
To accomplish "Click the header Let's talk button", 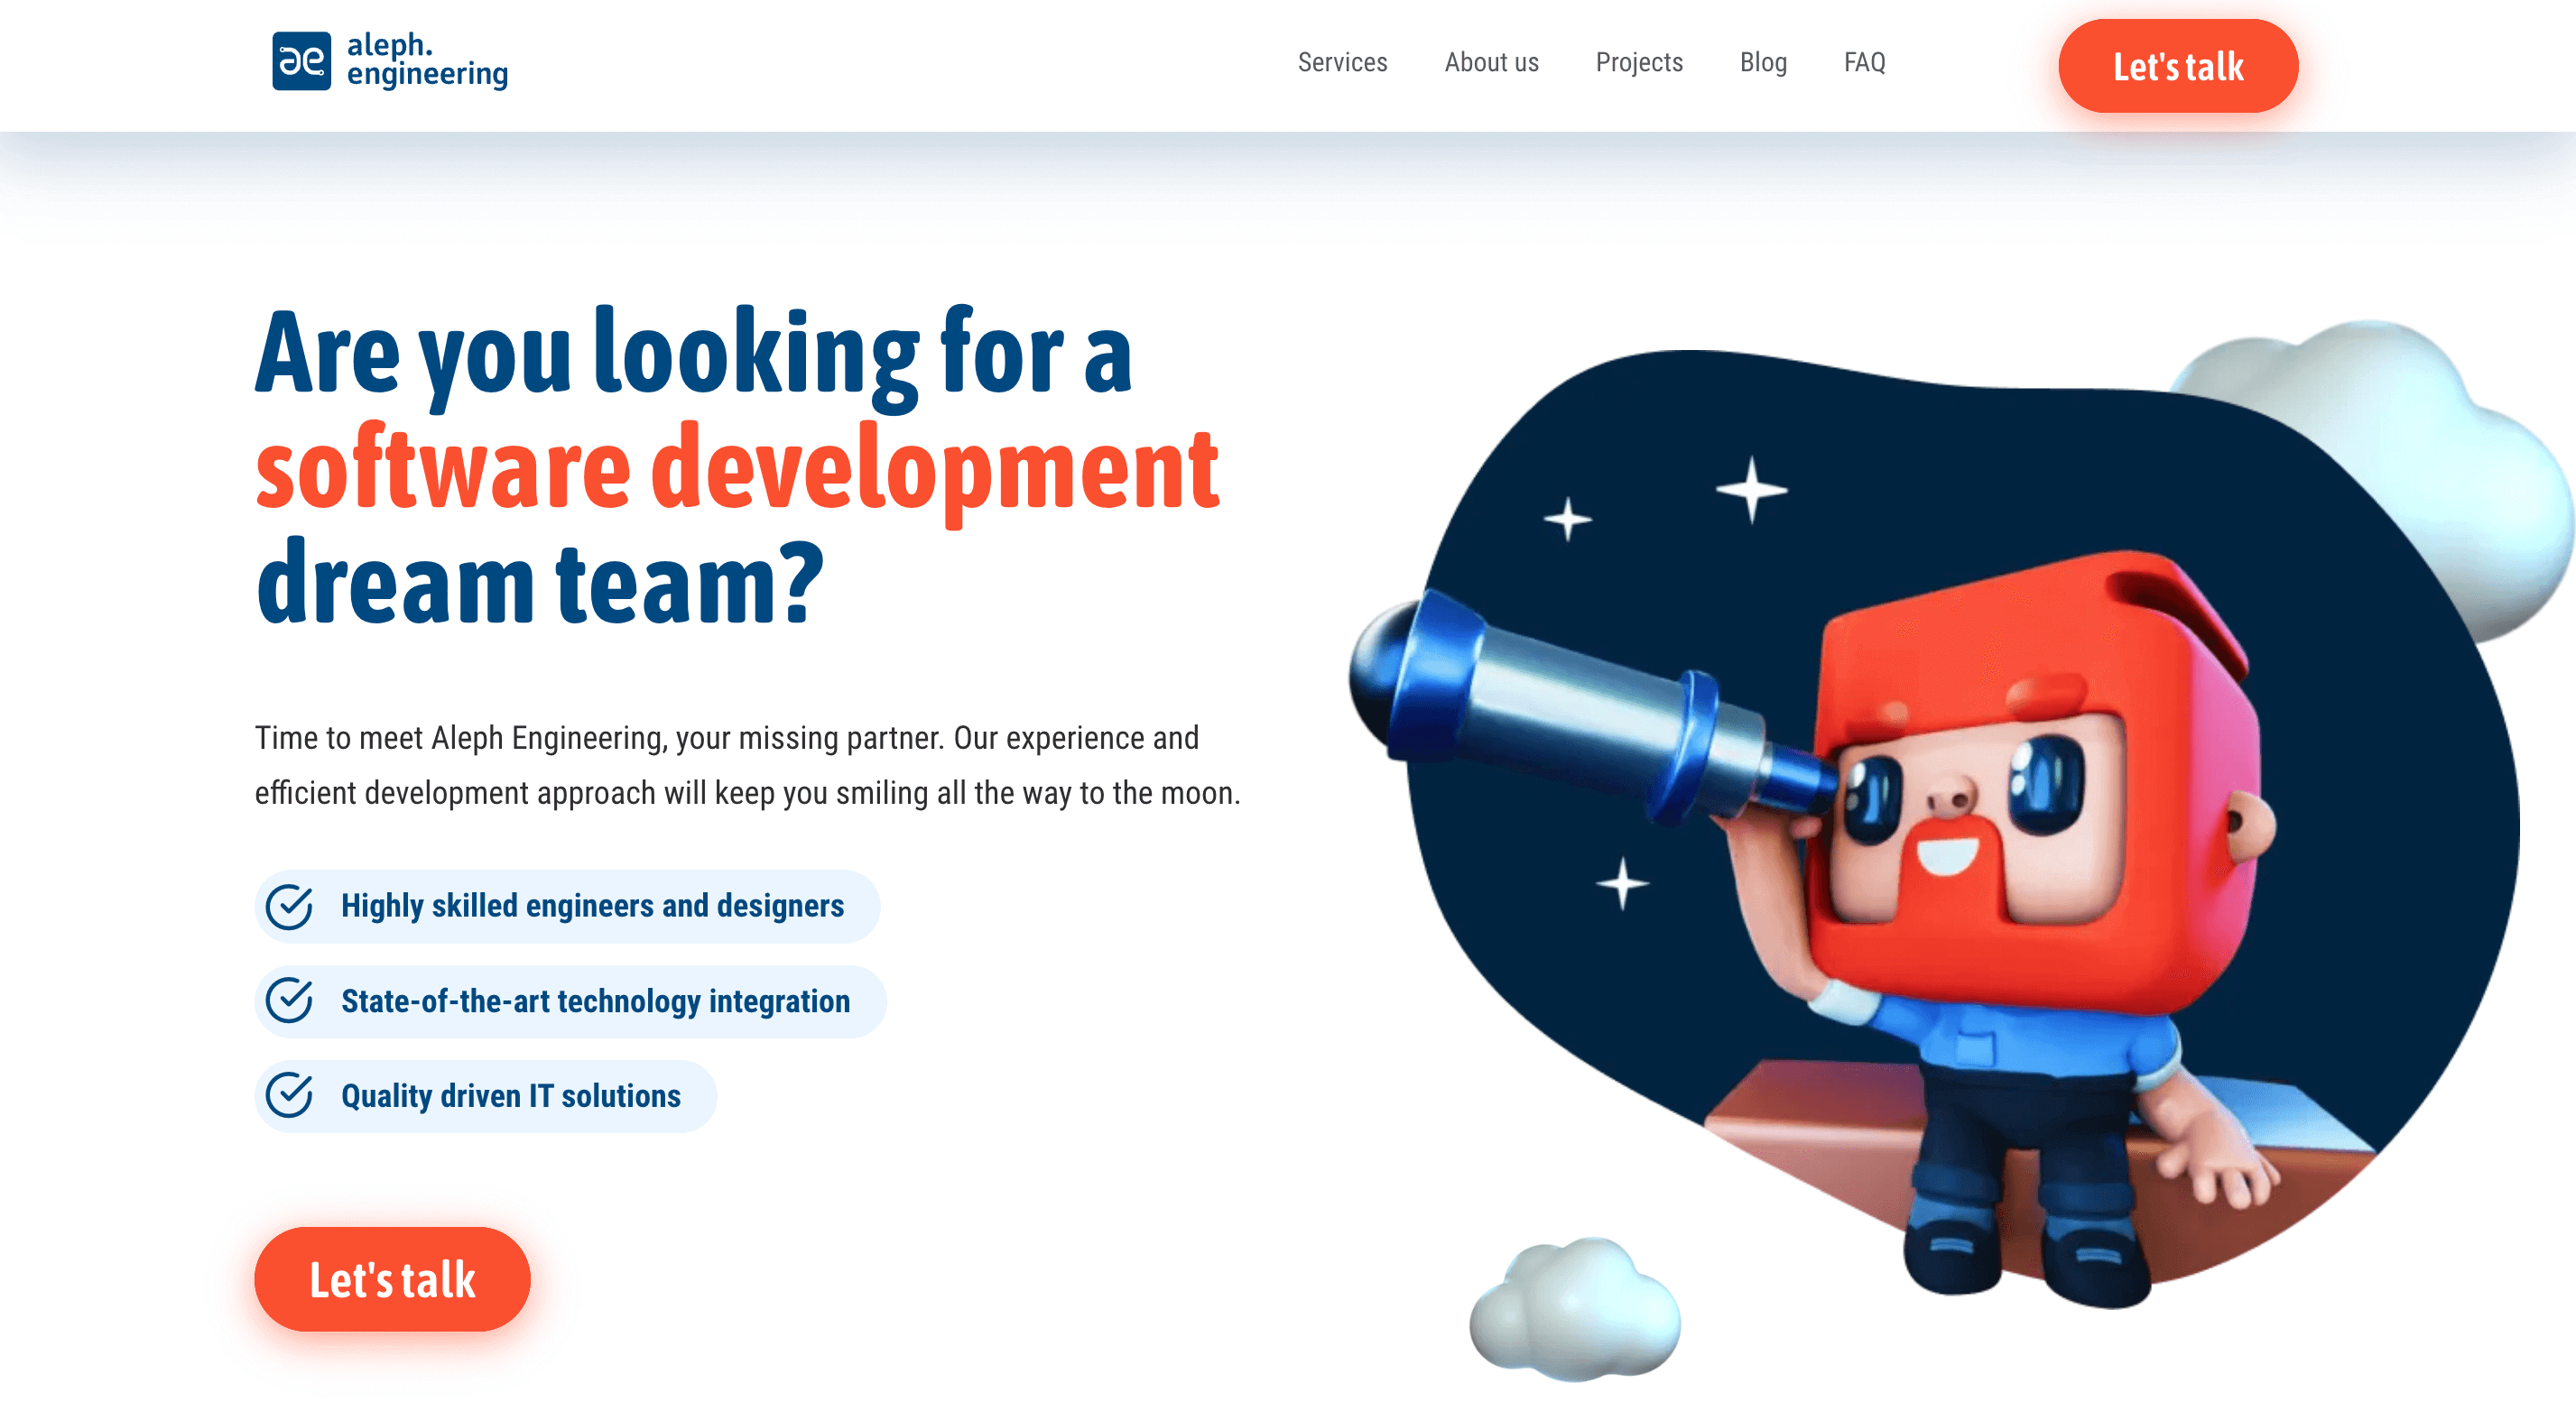I will 2178,66.
